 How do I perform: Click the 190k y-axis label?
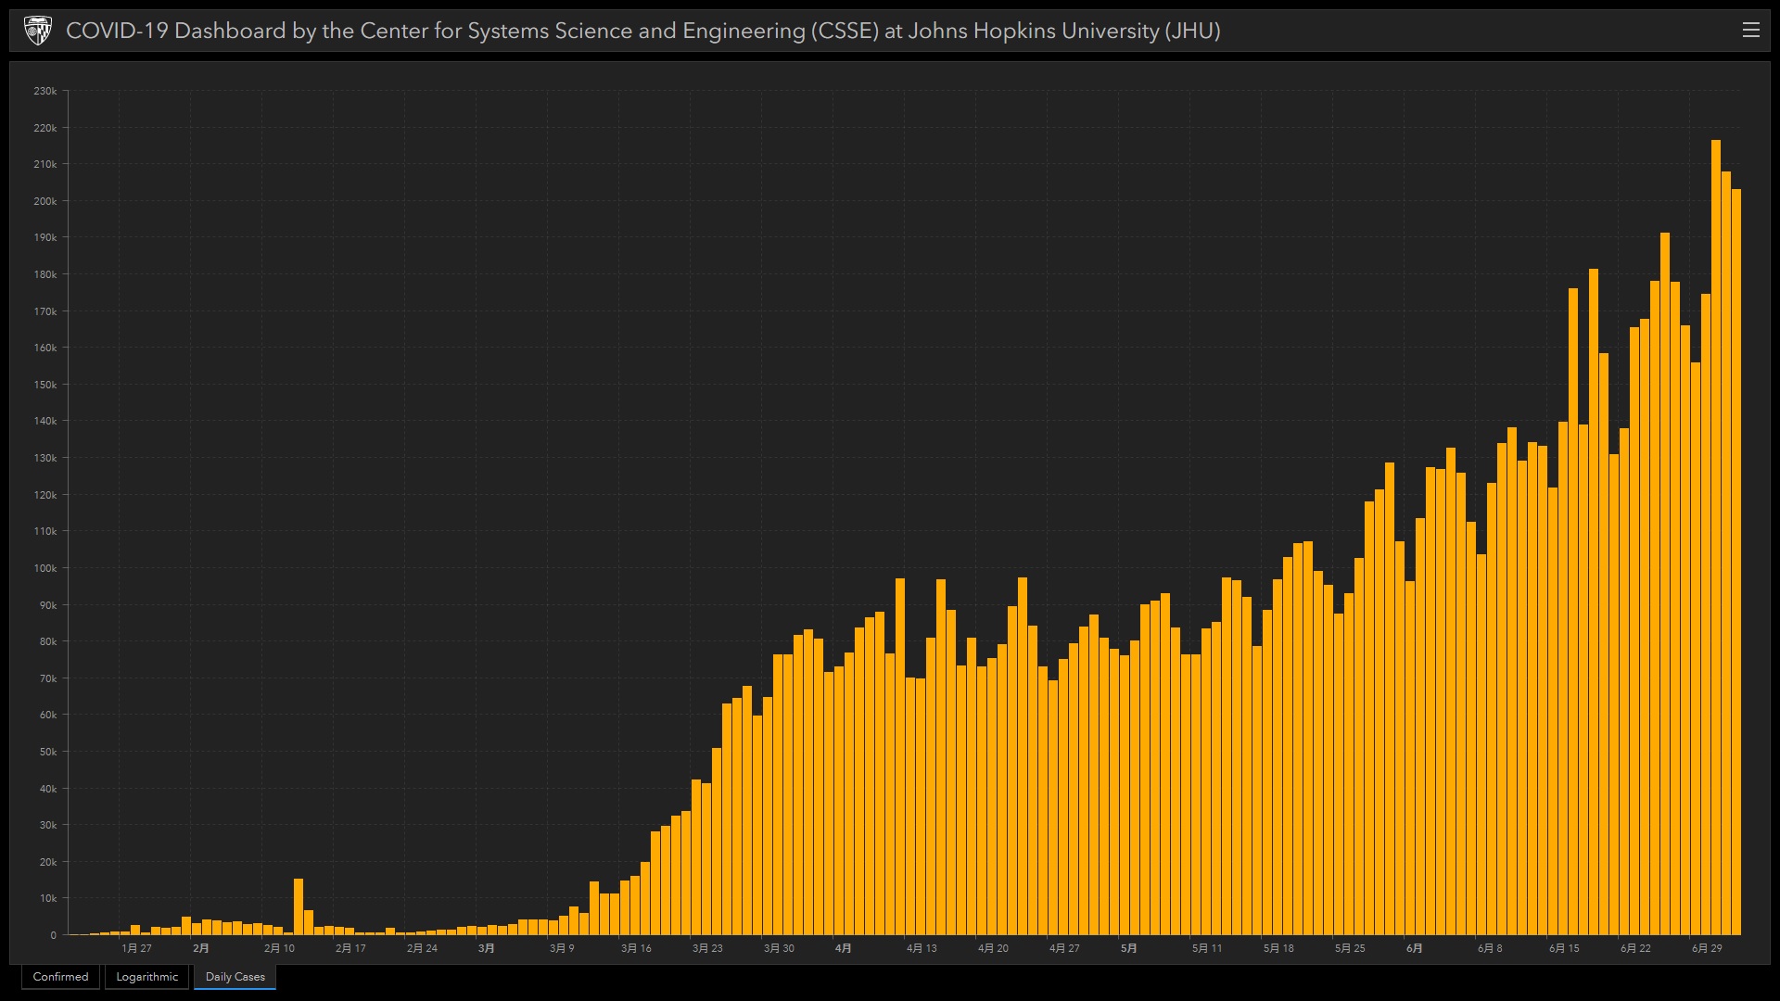point(45,237)
